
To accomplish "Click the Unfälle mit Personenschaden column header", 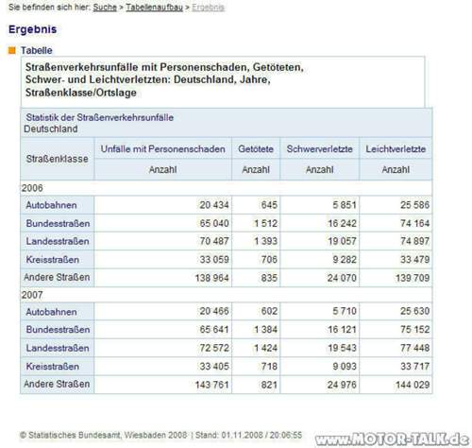I will coord(162,148).
